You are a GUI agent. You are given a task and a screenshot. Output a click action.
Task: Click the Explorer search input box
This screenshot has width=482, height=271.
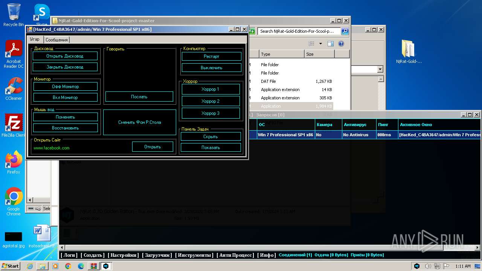[299, 31]
